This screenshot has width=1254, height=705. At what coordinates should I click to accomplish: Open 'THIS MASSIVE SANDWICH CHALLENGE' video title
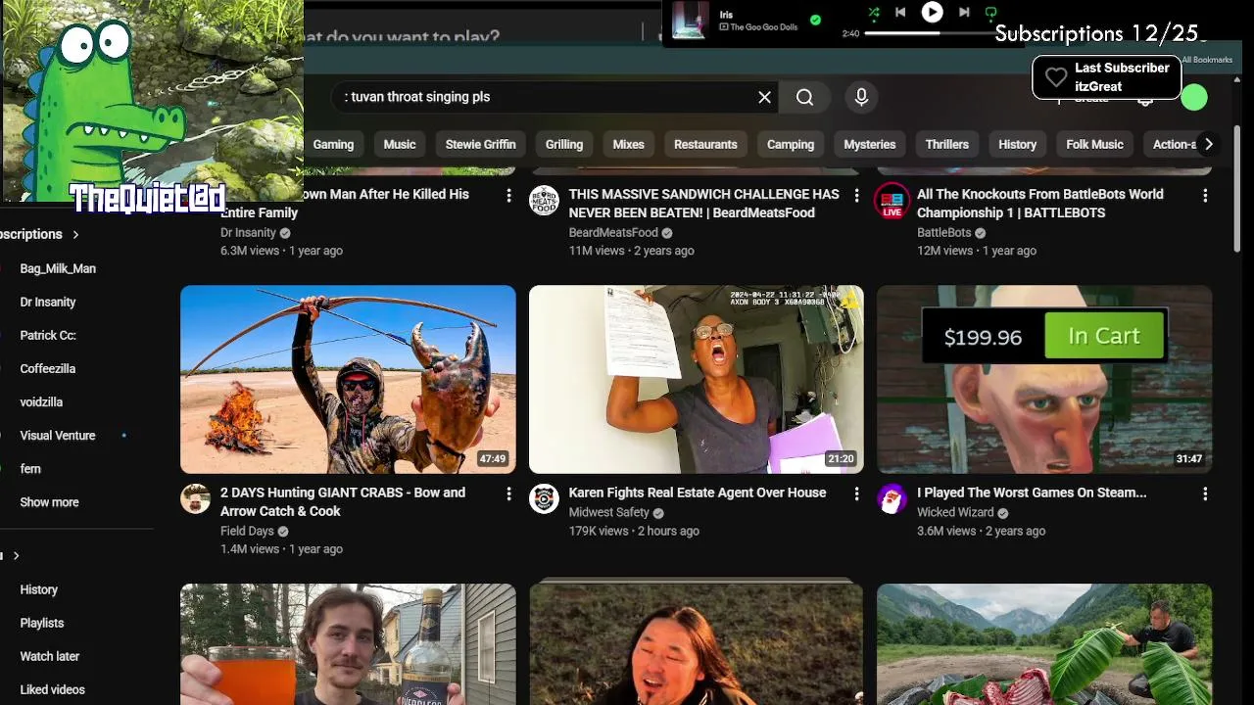[703, 203]
